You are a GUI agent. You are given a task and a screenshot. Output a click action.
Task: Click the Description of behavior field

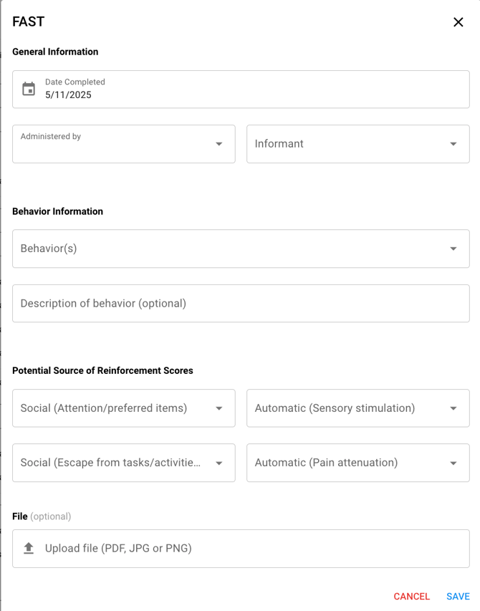[x=241, y=303]
